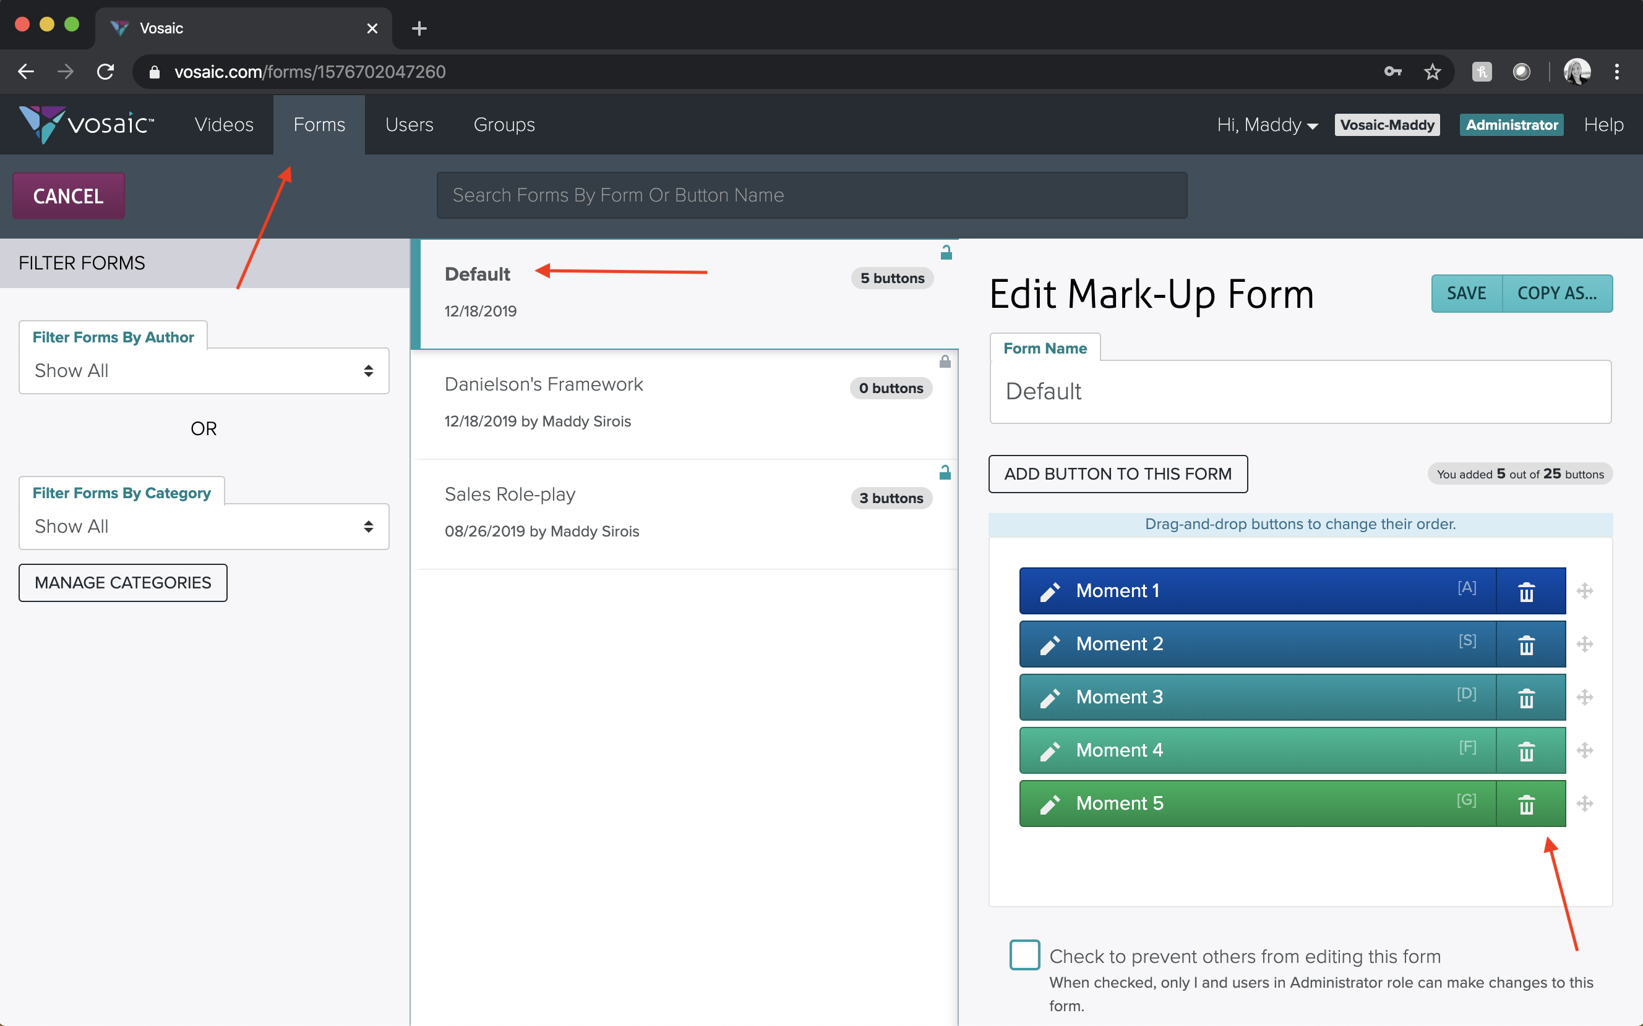Screen dimensions: 1643x1026
Task: Open Filter Forms By Author dropdown
Action: [204, 370]
